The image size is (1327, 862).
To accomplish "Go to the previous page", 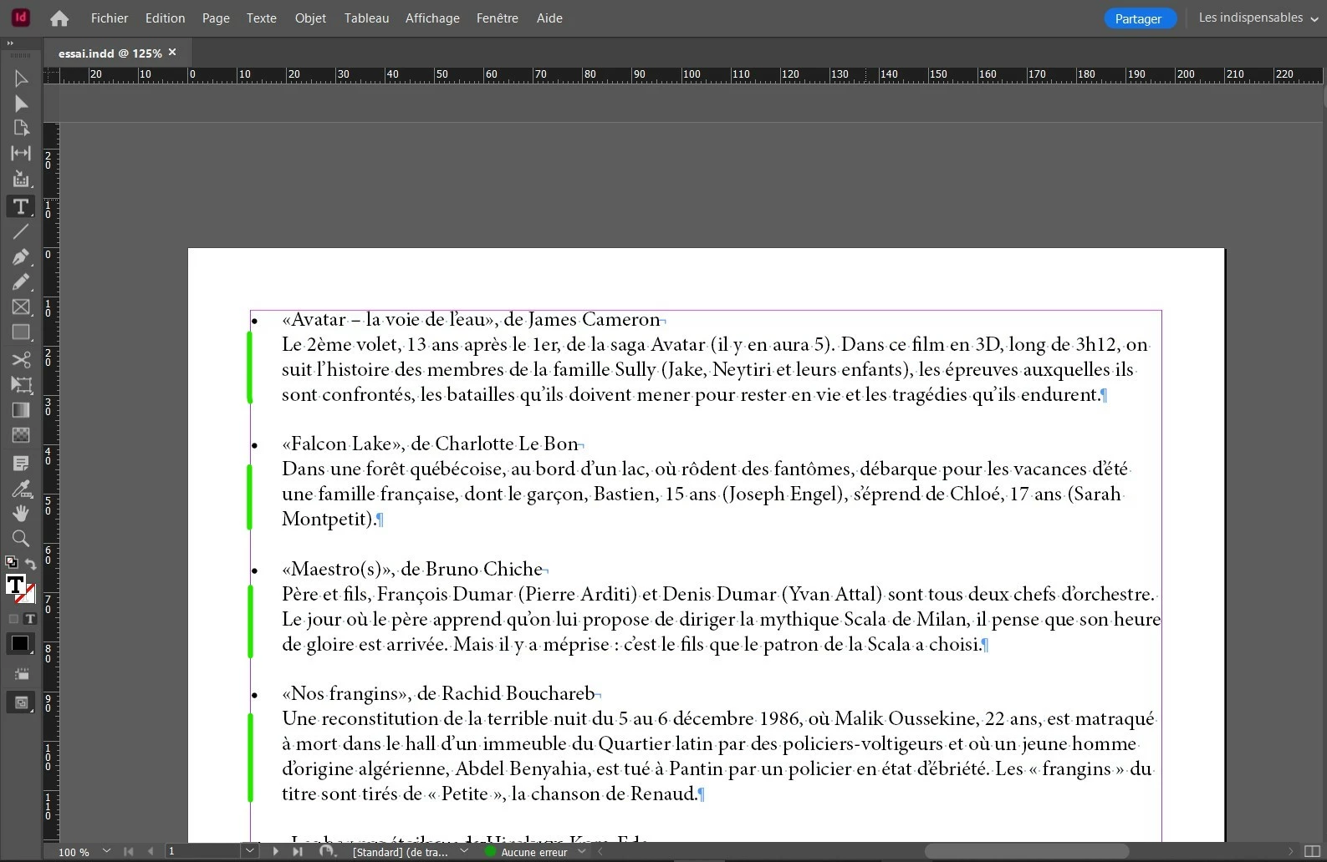I will pos(150,851).
